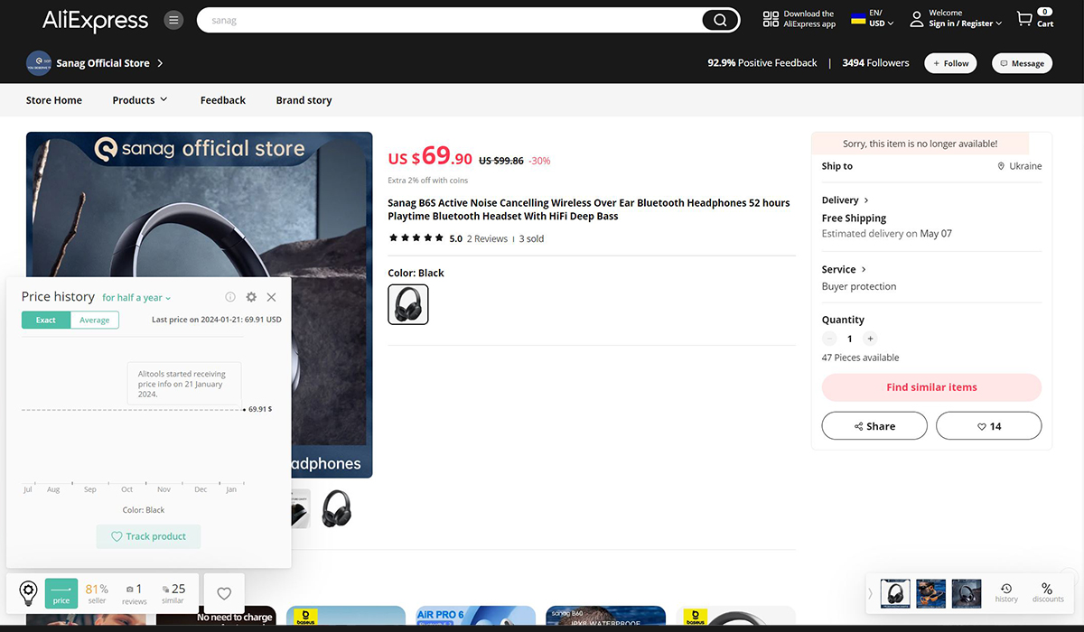Open Sanag Official Store link
Image resolution: width=1084 pixels, height=632 pixels.
pyautogui.click(x=109, y=63)
